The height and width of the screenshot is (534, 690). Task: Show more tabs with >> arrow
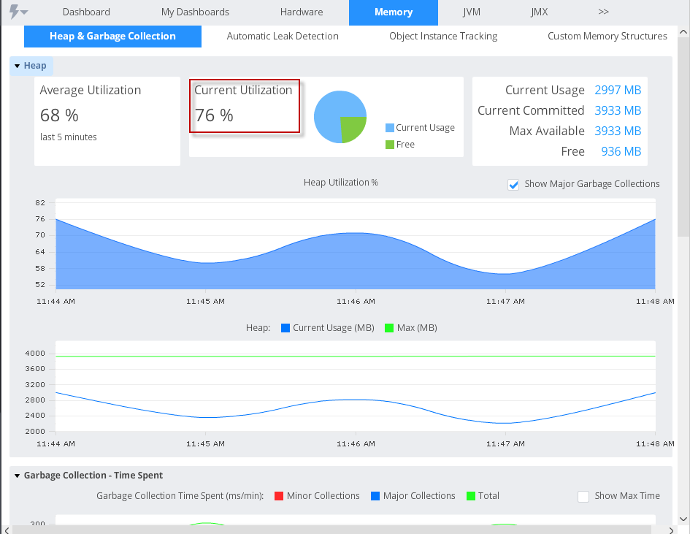coord(603,12)
